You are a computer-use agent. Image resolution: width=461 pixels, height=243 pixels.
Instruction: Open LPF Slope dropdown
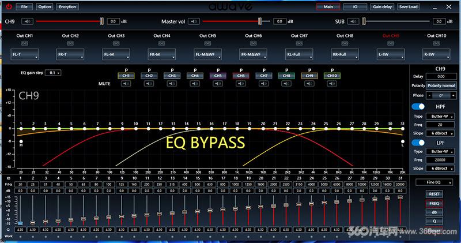coord(440,168)
